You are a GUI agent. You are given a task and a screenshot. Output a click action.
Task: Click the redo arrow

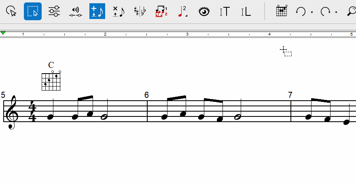coord(325,12)
